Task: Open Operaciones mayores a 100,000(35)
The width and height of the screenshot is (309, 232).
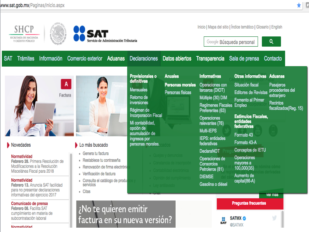Action: coord(245,163)
